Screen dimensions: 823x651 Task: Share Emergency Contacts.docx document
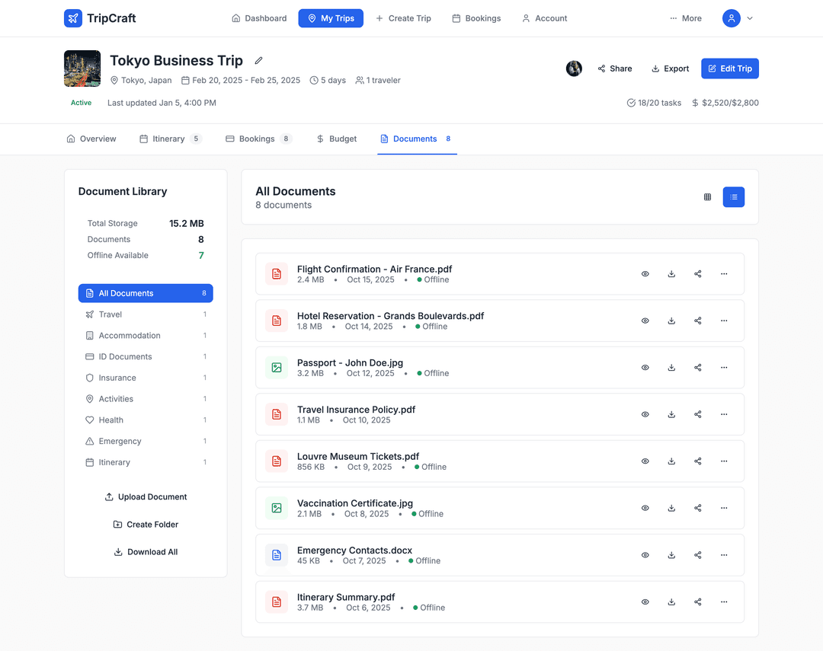pos(697,555)
